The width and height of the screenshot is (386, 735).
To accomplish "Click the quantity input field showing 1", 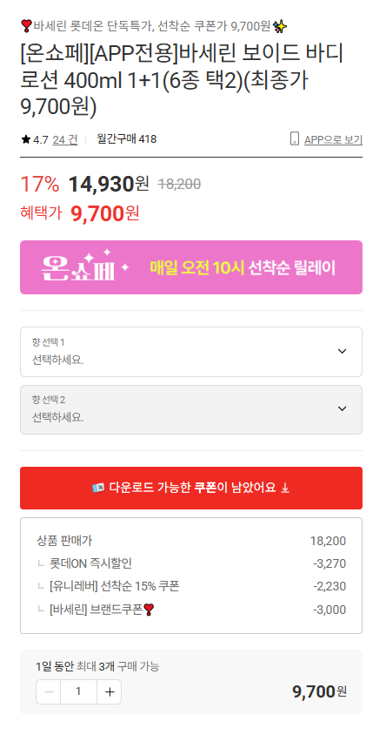I will [78, 691].
